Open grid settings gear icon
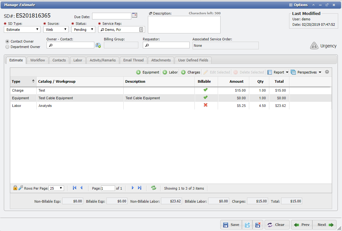This screenshot has width=342, height=231. (x=327, y=72)
